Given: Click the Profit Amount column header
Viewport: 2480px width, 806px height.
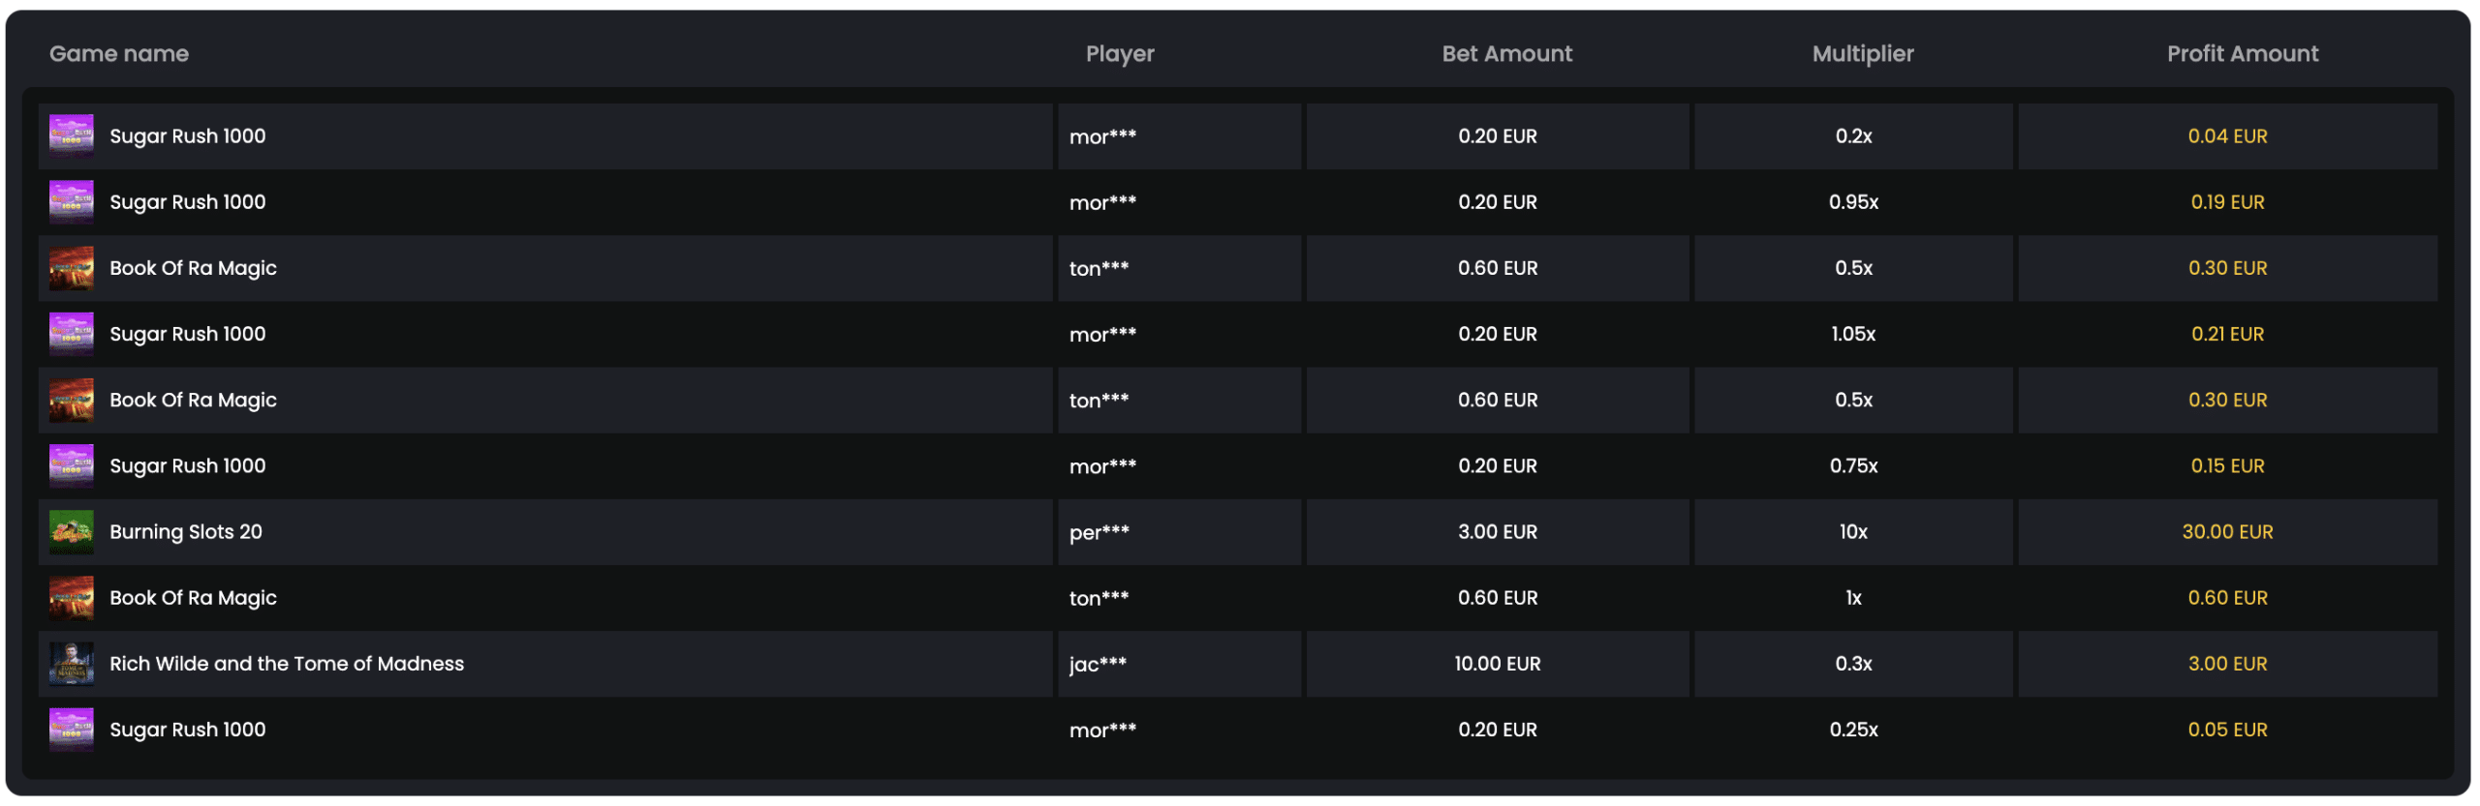Looking at the screenshot, I should click(2242, 54).
